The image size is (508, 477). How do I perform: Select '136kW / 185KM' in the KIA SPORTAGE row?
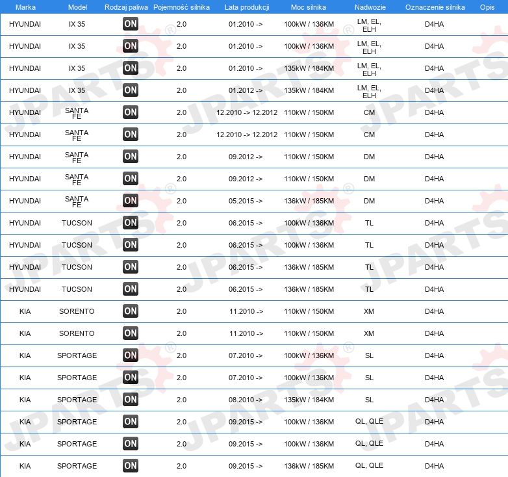coord(309,466)
